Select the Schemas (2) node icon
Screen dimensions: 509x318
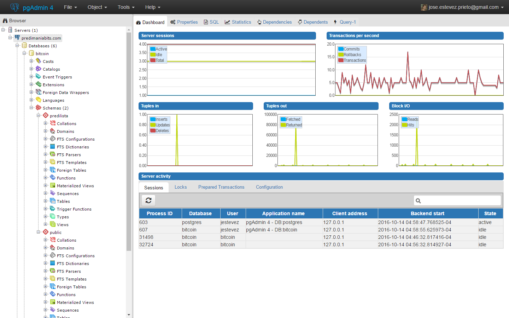[x=39, y=108]
